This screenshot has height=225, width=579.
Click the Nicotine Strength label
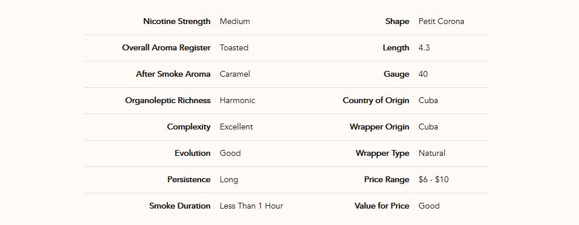coord(177,22)
